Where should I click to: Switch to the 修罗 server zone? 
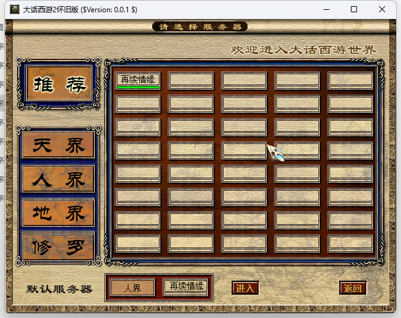tap(58, 247)
